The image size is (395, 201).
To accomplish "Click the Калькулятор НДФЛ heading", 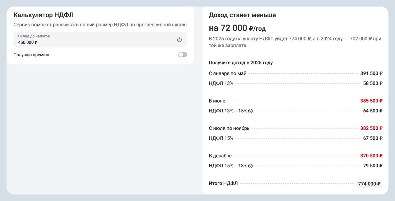I will click(43, 15).
